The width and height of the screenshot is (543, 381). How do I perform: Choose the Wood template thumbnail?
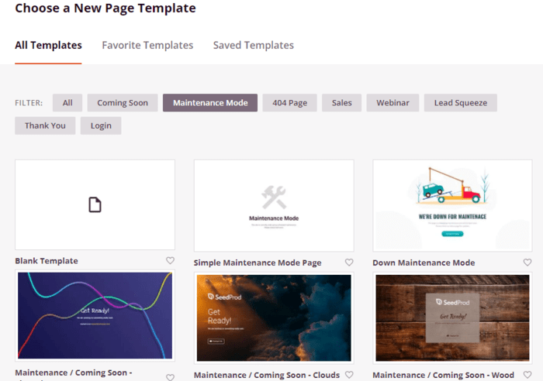[x=452, y=317]
